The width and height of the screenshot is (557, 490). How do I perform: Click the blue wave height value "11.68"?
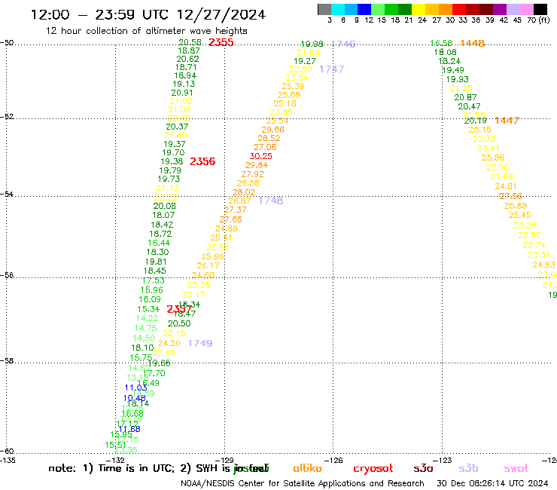(x=129, y=429)
